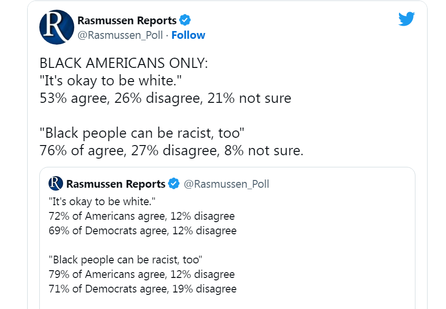This screenshot has height=309, width=446.
Task: Click the @Rasmussen_Poll handle in the quoted tweet
Action: (227, 184)
